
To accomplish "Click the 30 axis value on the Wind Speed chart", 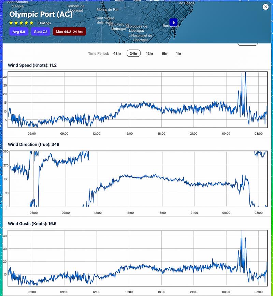I will (5, 77).
